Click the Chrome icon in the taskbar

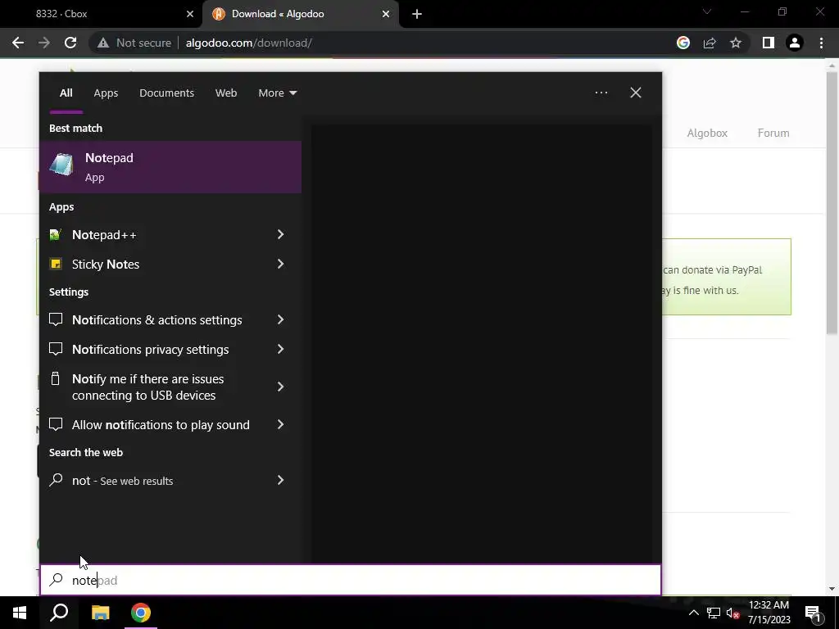pos(141,613)
